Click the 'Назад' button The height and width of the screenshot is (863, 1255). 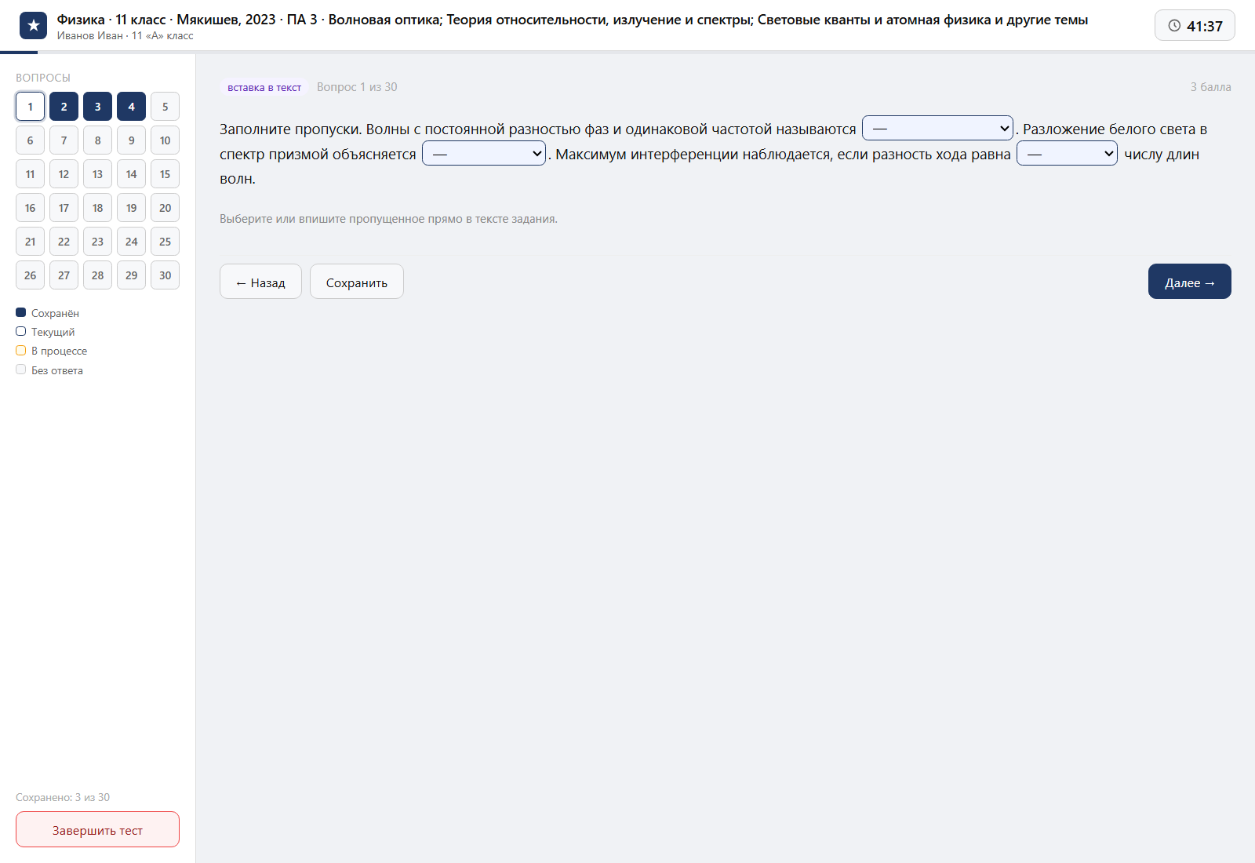pos(260,282)
